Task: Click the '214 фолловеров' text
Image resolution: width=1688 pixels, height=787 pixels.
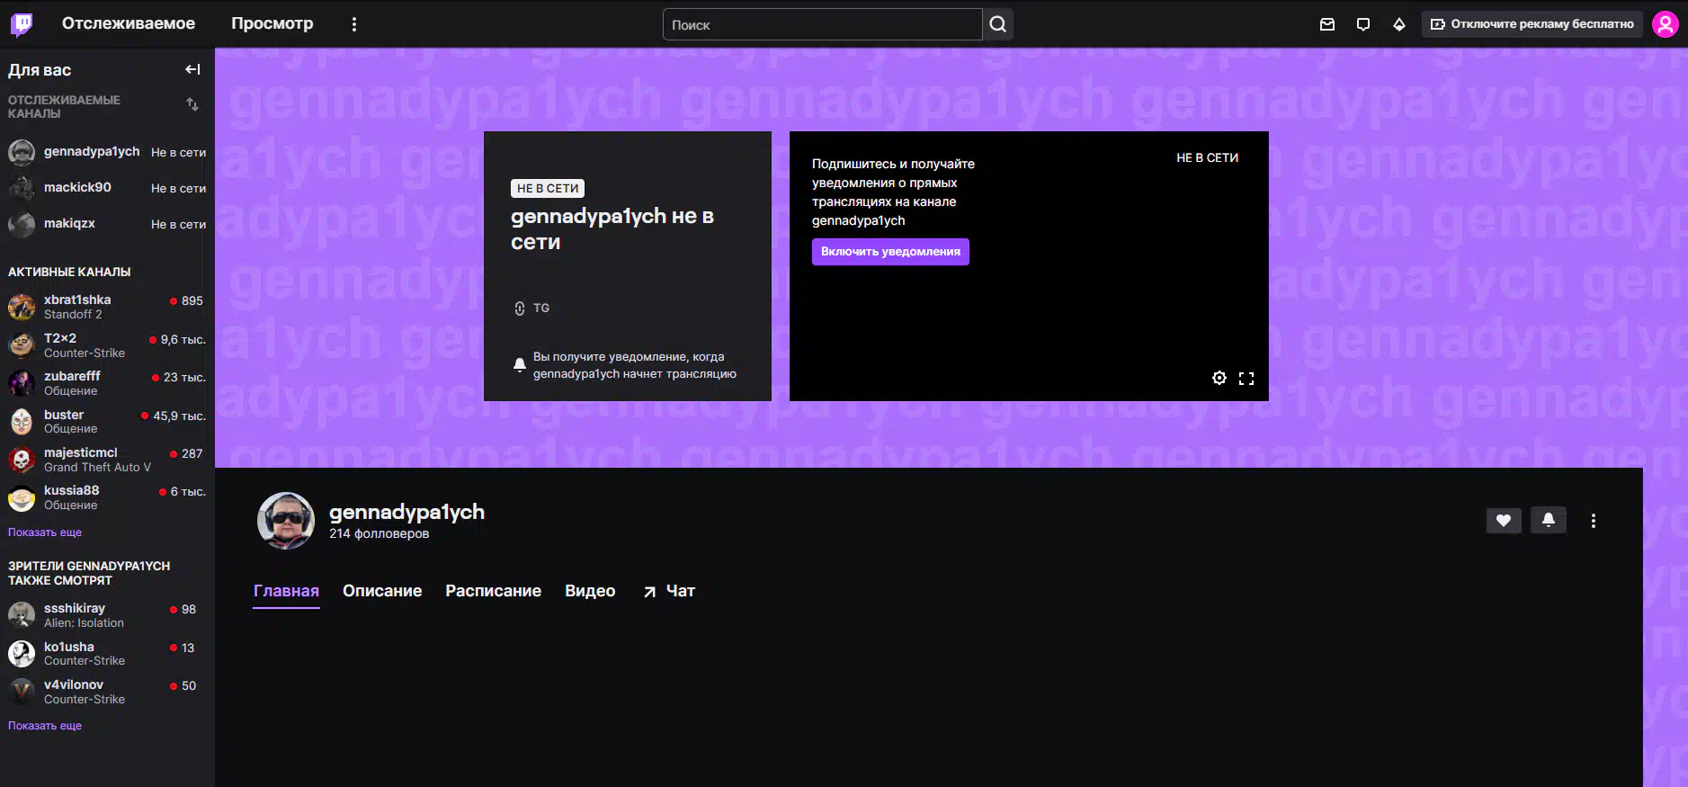Action: pyautogui.click(x=379, y=533)
